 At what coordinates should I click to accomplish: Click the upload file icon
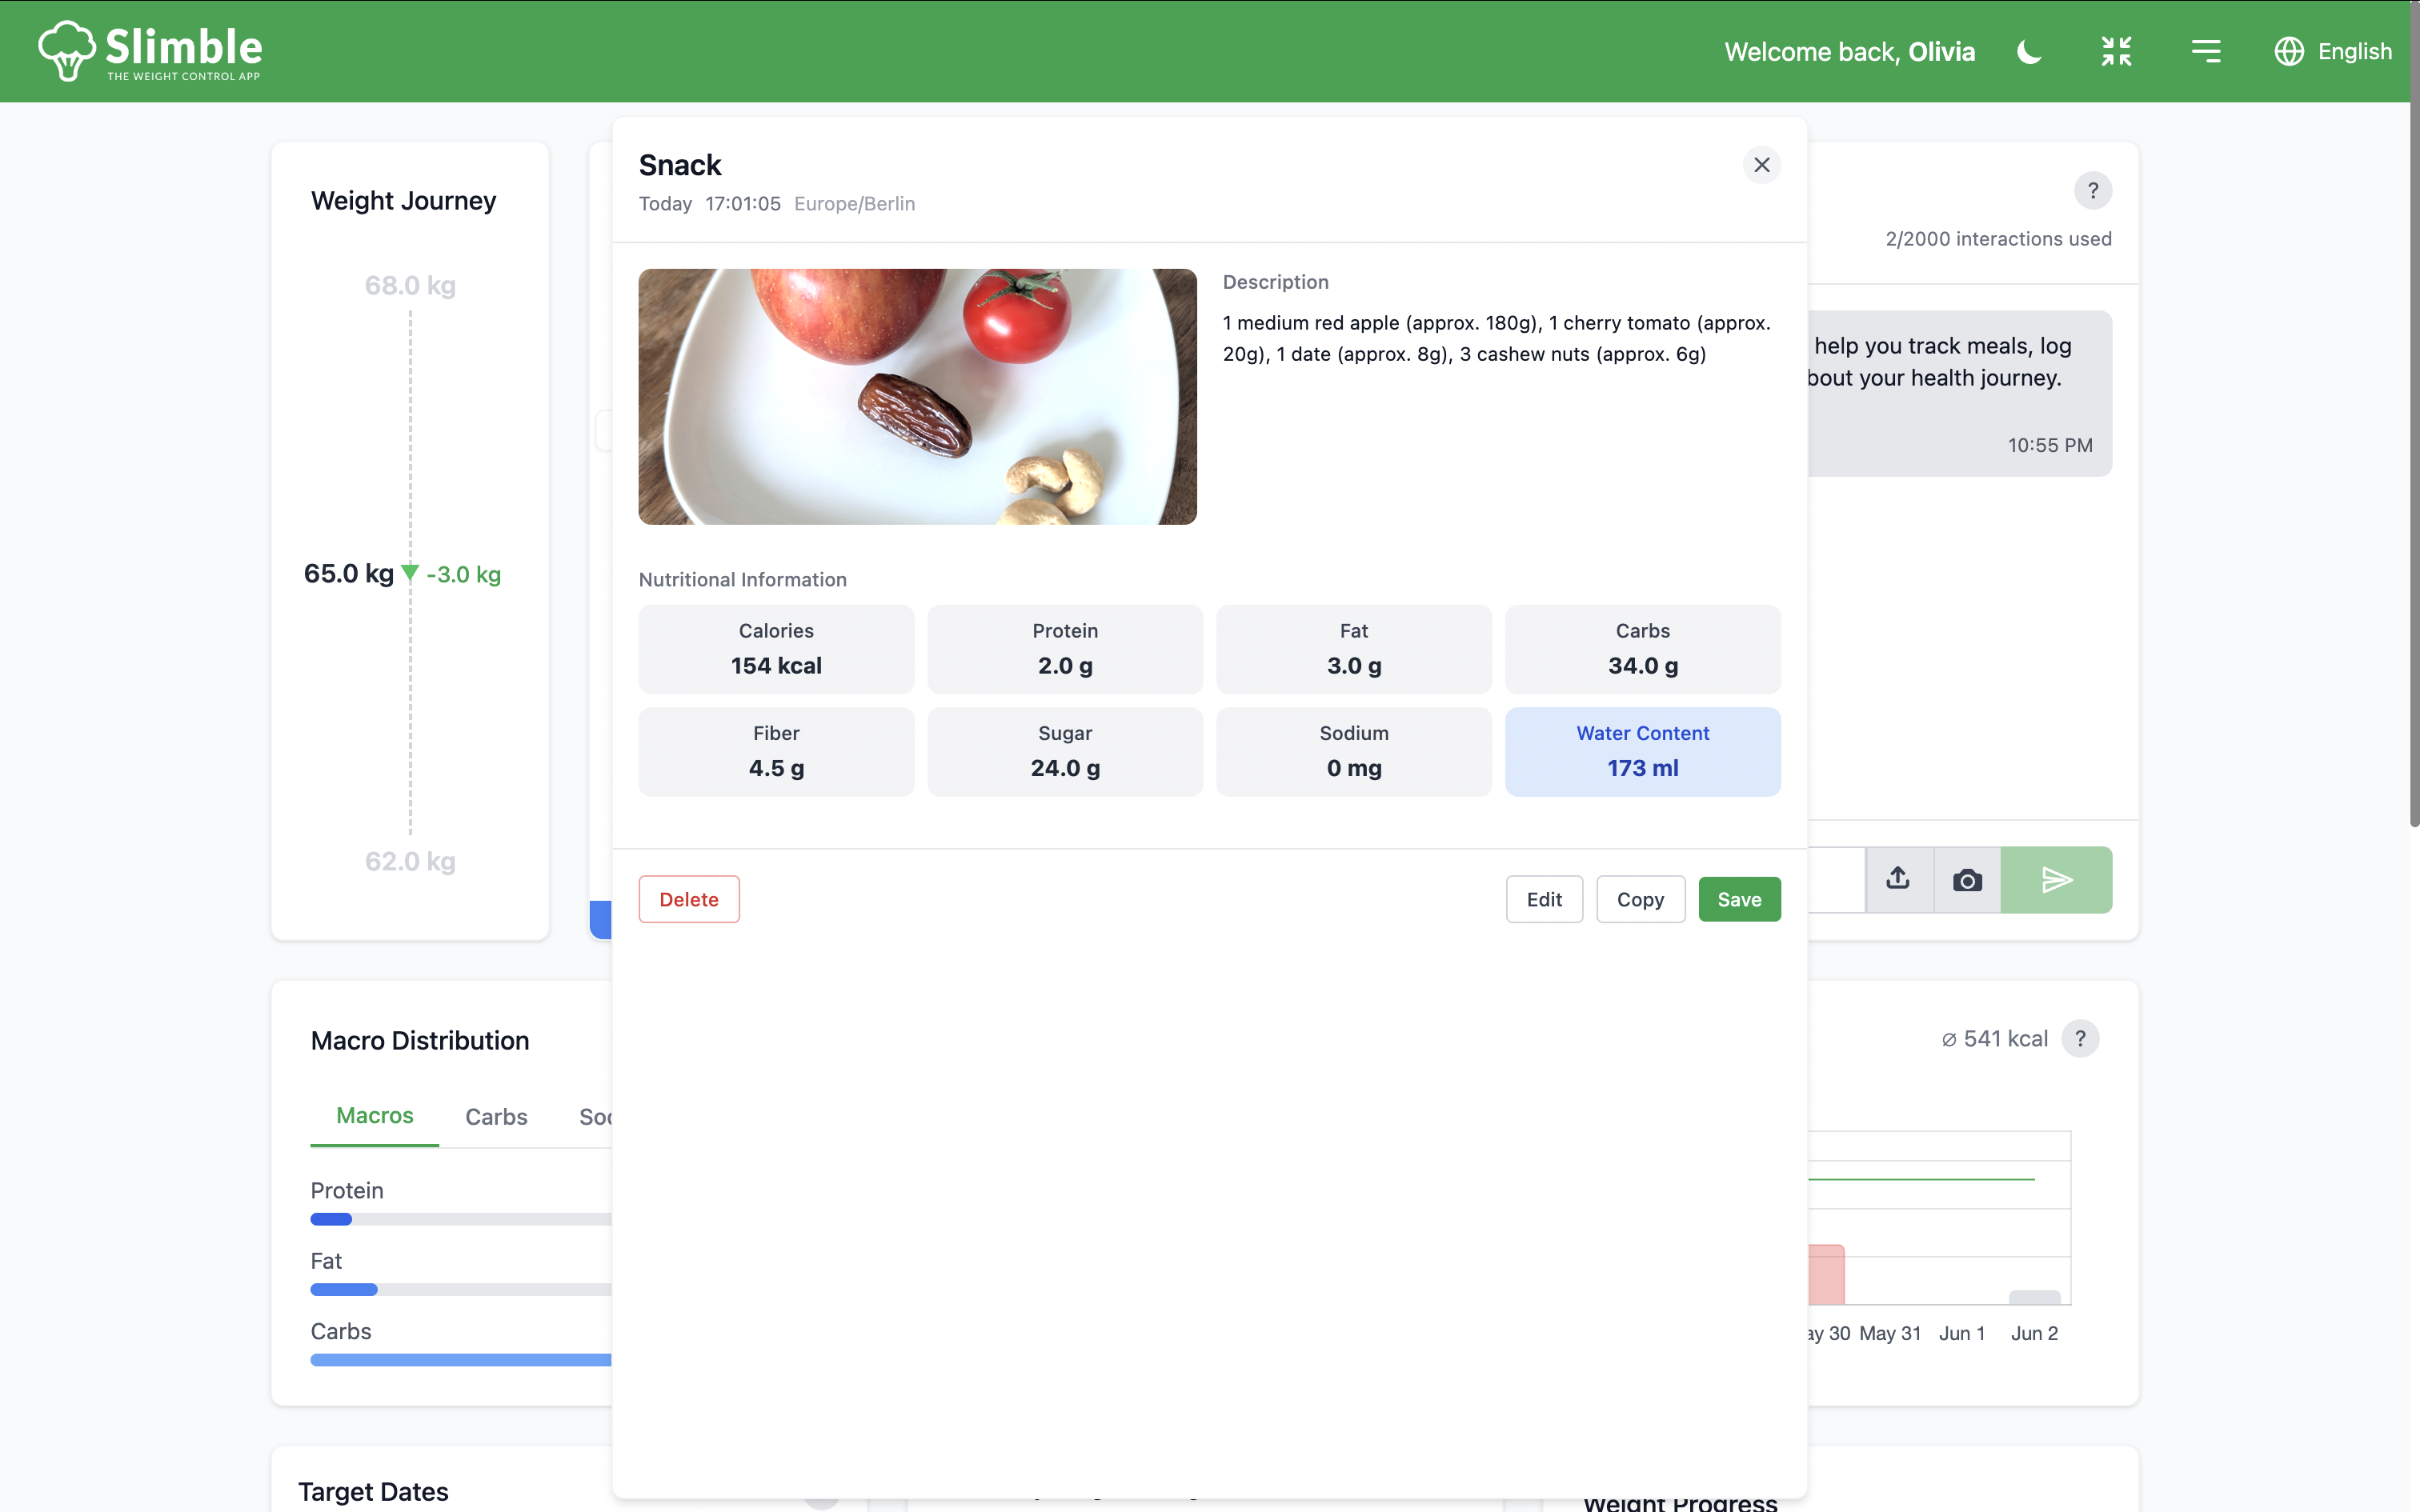coord(1898,879)
